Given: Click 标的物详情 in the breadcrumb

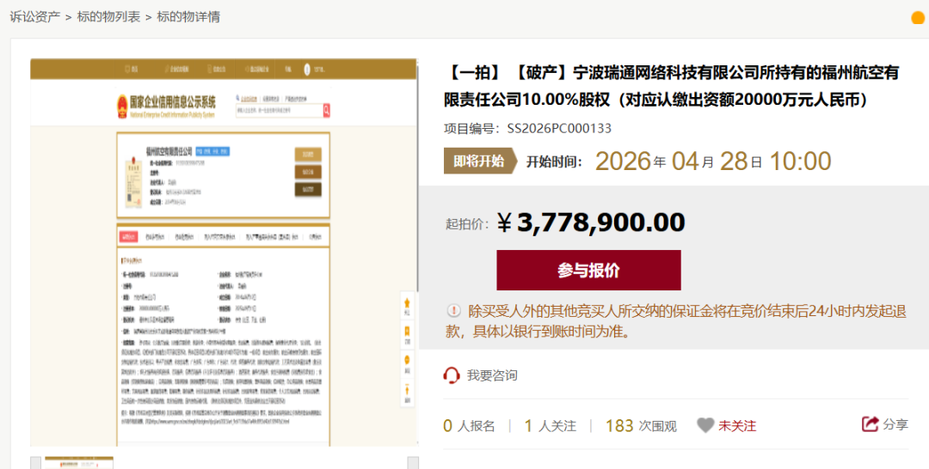Looking at the screenshot, I should pos(188,16).
